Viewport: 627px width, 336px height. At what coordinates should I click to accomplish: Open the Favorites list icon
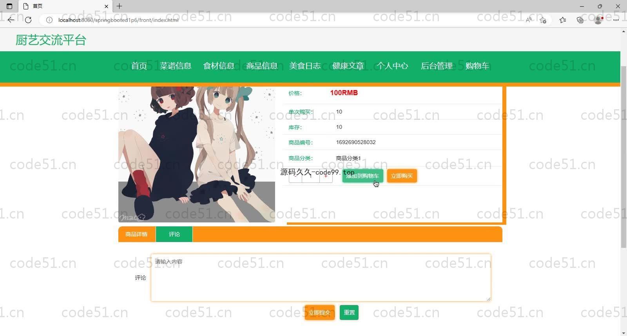pos(563,20)
